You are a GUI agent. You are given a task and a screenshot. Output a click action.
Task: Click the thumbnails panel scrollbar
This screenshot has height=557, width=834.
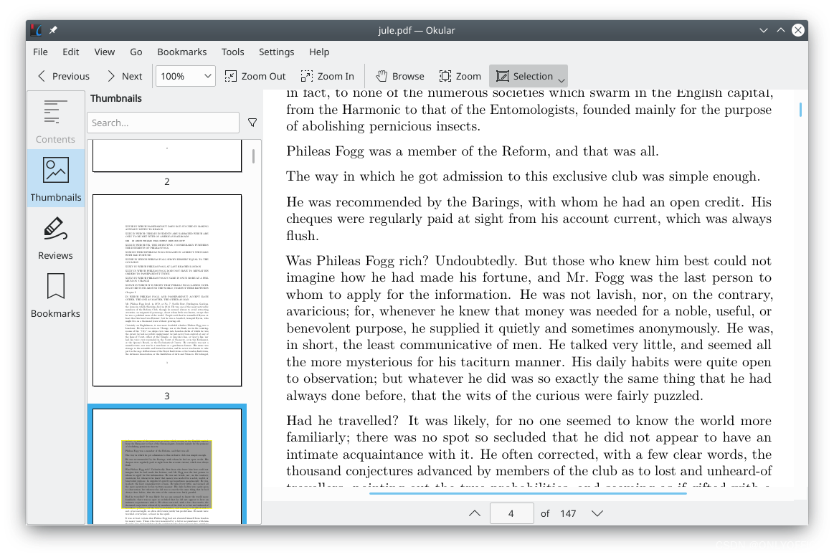(253, 156)
